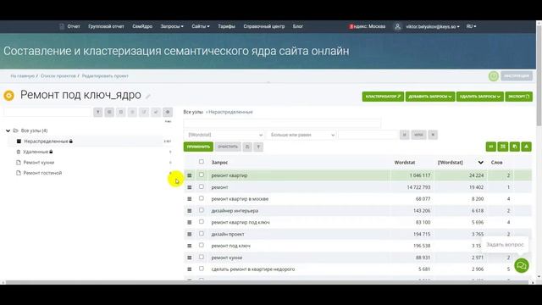Check the 'ремонт под ключ' checkbox
Screen dimensions: 542x305
tap(202, 245)
